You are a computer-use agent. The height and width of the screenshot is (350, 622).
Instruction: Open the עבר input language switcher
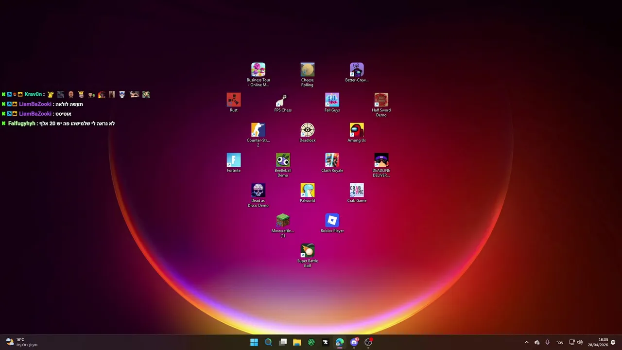560,342
